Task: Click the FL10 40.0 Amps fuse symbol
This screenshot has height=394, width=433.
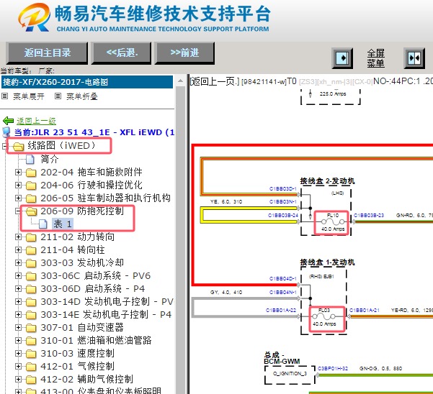Action: click(332, 222)
